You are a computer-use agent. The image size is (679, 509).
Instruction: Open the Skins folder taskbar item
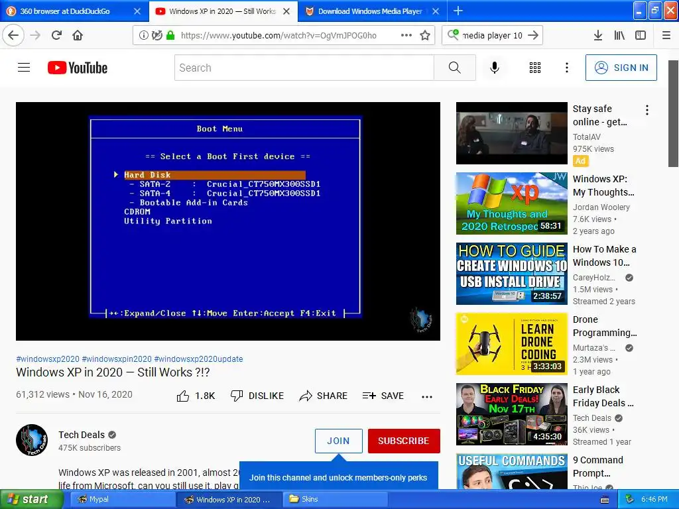pyautogui.click(x=335, y=500)
